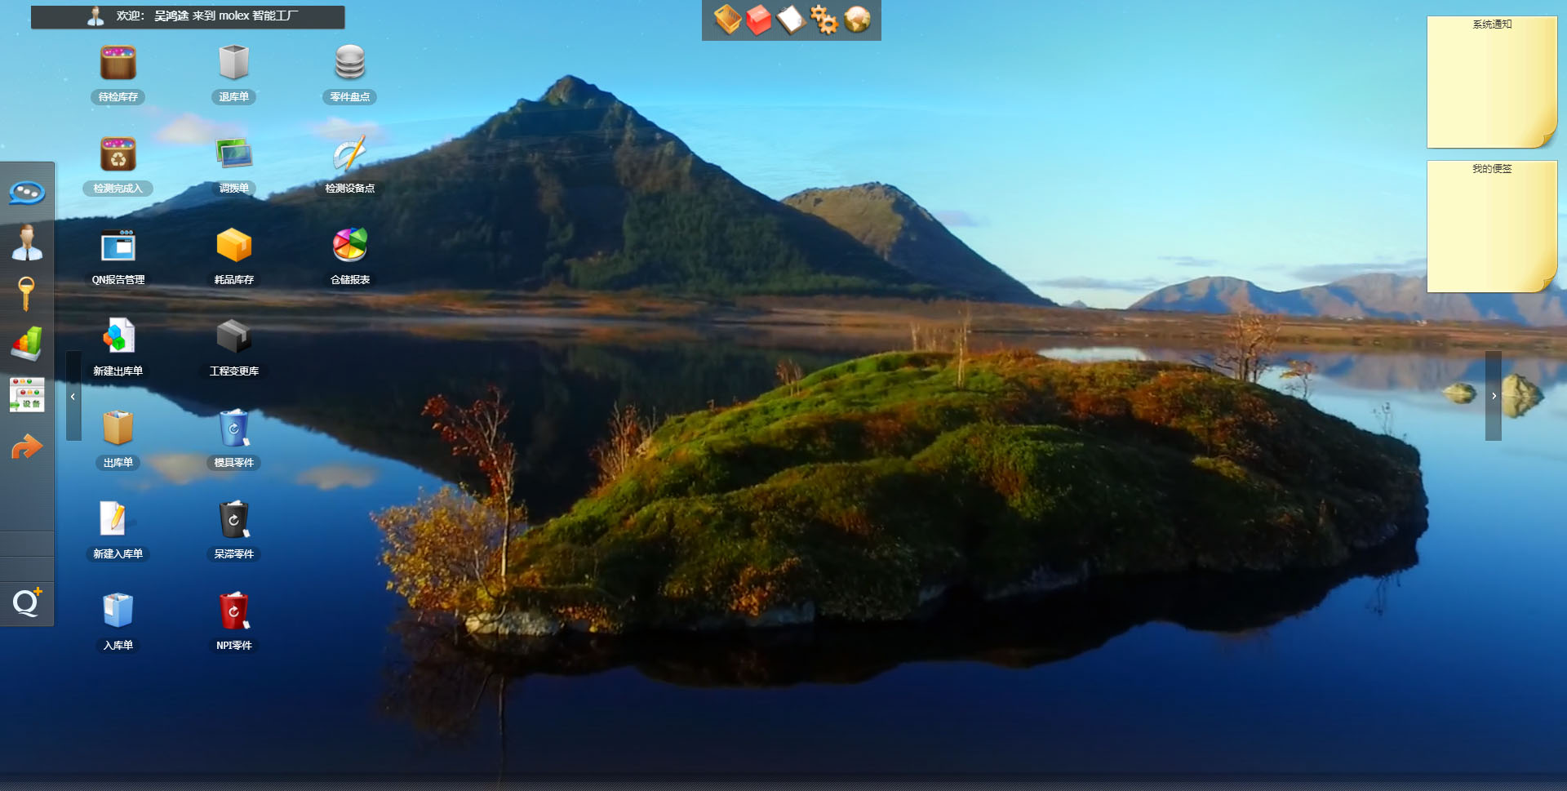The height and width of the screenshot is (791, 1567).
Task: Click the 我的便签 sticky note
Action: click(1491, 226)
